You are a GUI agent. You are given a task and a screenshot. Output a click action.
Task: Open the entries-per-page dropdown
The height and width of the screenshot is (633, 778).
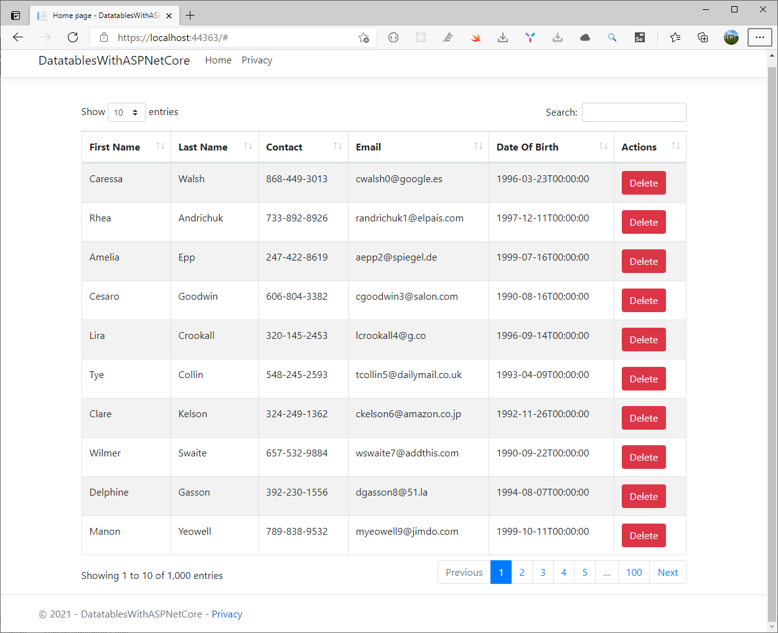(126, 112)
